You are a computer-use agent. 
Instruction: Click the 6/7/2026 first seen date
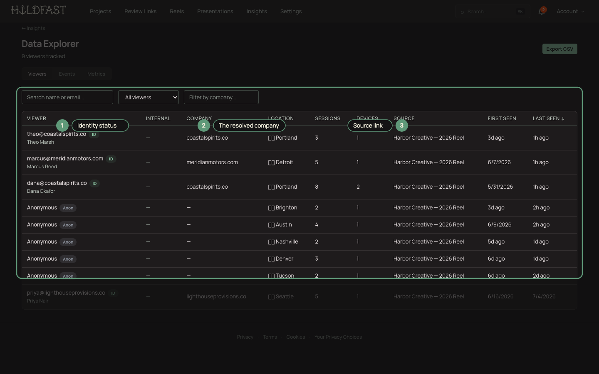click(x=499, y=162)
